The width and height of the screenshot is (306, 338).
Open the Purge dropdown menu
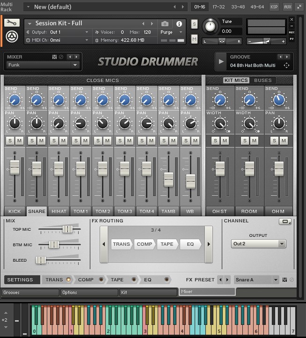(172, 32)
